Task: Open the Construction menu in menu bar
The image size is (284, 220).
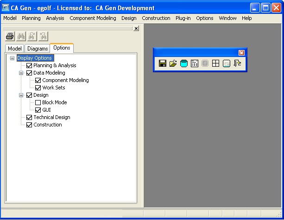Action: point(156,18)
